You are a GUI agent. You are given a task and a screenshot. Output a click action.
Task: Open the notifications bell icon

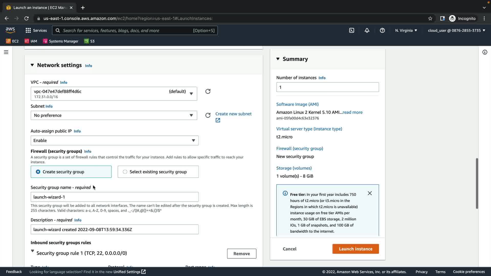[x=367, y=30]
